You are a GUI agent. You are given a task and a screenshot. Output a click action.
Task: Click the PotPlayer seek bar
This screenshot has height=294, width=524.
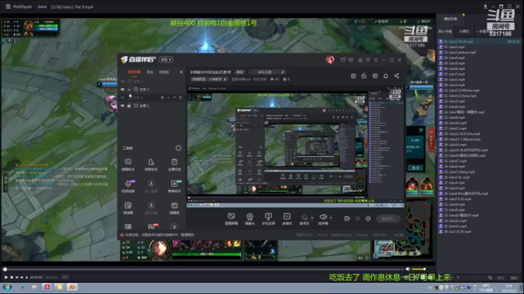click(x=204, y=269)
